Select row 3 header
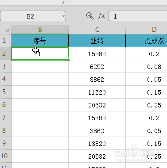The height and width of the screenshot is (168, 167). click(x=5, y=66)
